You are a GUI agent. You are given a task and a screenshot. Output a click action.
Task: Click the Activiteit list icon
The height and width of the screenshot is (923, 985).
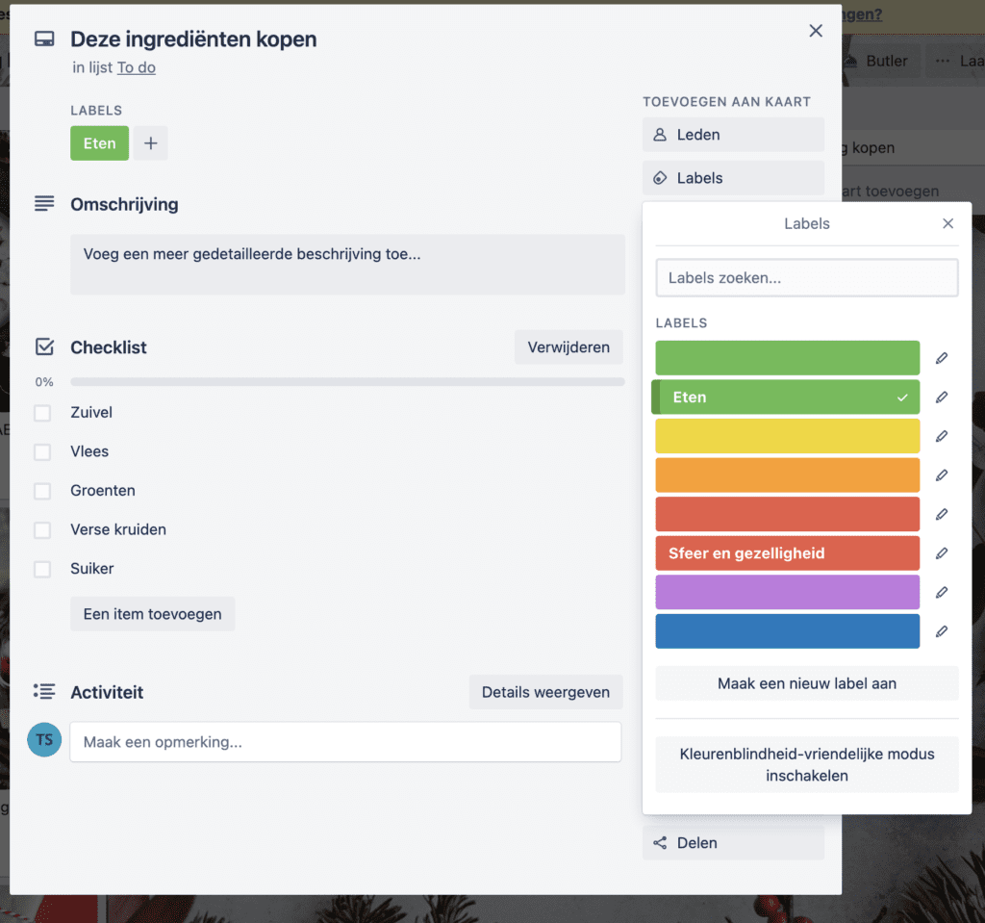click(44, 692)
